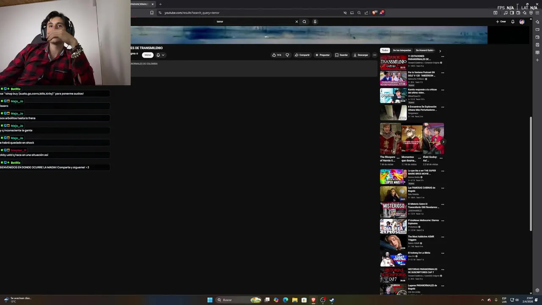Image resolution: width=542 pixels, height=305 pixels.
Task: Click the YouTube search magnifier button
Action: click(304, 22)
